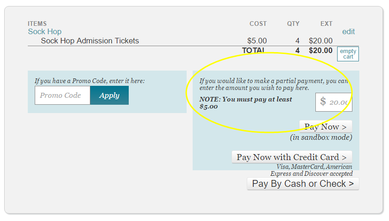Open the Sock Hop event link

click(44, 32)
